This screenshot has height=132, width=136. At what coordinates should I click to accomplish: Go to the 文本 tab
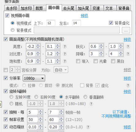click(x=110, y=8)
